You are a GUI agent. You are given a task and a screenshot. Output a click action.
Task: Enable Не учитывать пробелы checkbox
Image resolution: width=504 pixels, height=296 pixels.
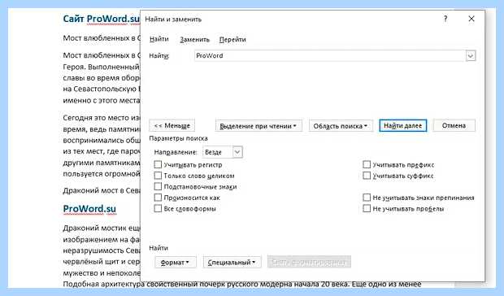pyautogui.click(x=367, y=208)
